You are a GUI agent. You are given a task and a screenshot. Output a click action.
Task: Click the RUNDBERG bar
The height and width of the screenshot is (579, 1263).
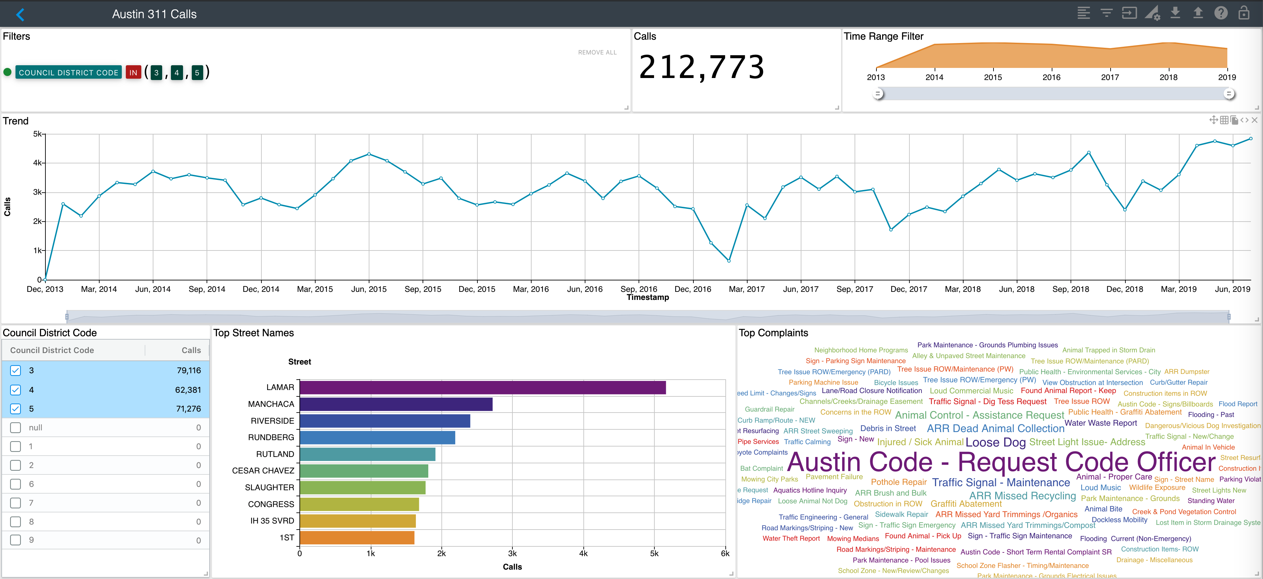click(x=377, y=437)
